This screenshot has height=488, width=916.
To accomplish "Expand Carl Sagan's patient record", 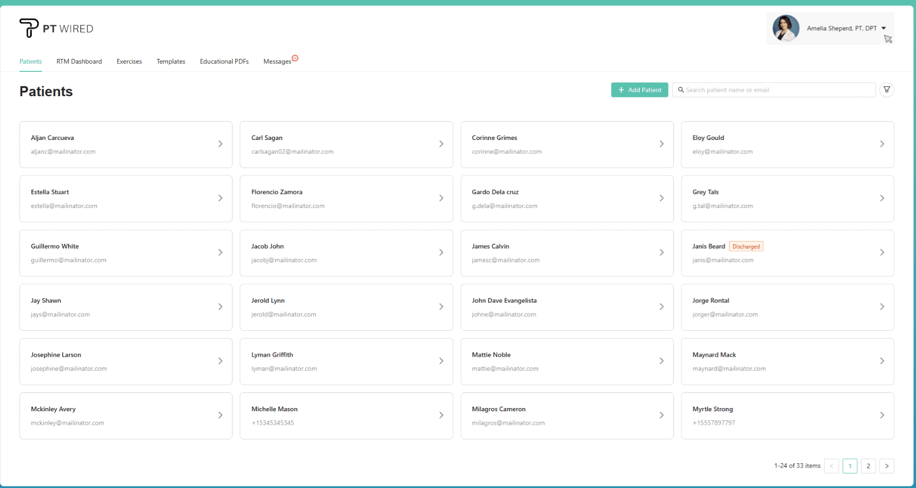I will click(x=346, y=144).
